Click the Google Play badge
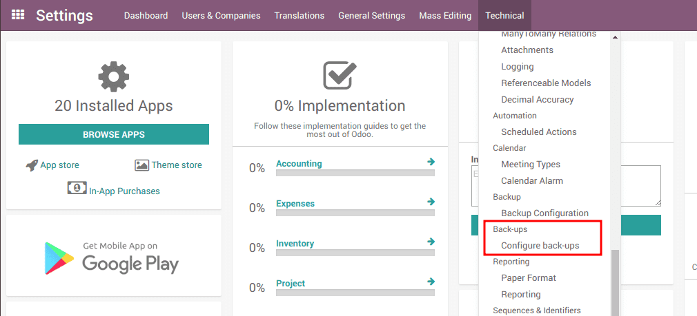 (113, 256)
